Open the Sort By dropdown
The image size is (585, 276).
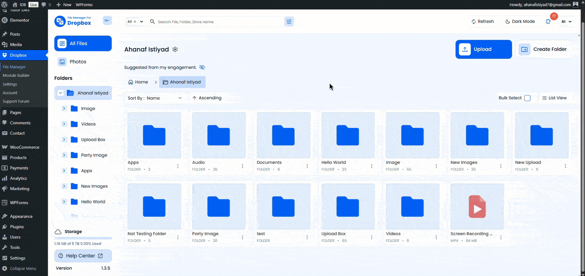point(155,98)
